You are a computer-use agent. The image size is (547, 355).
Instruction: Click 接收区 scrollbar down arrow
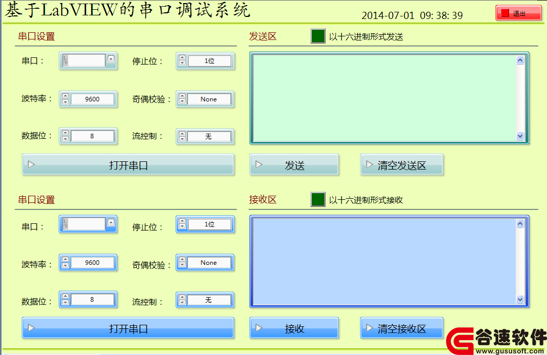coord(520,299)
